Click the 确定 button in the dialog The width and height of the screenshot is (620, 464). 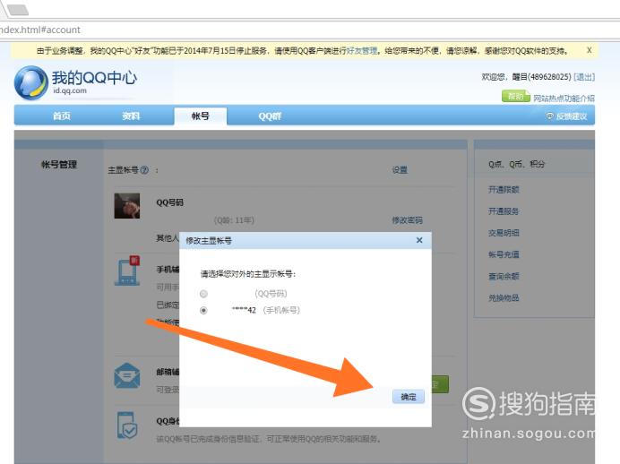[409, 397]
